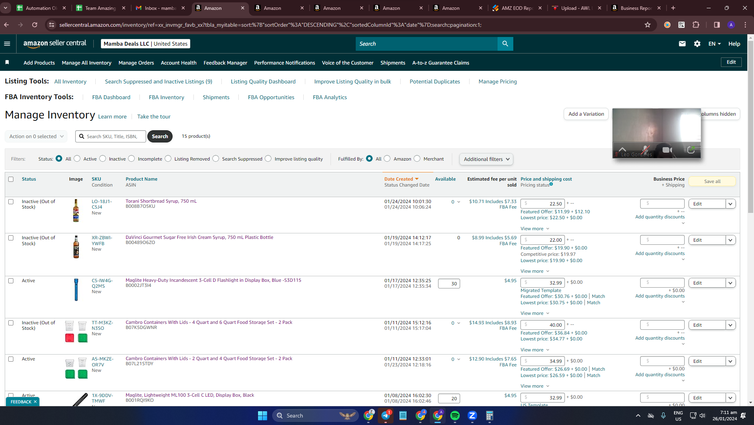Image resolution: width=754 pixels, height=425 pixels.
Task: Open the messages envelope icon
Action: pos(682,44)
